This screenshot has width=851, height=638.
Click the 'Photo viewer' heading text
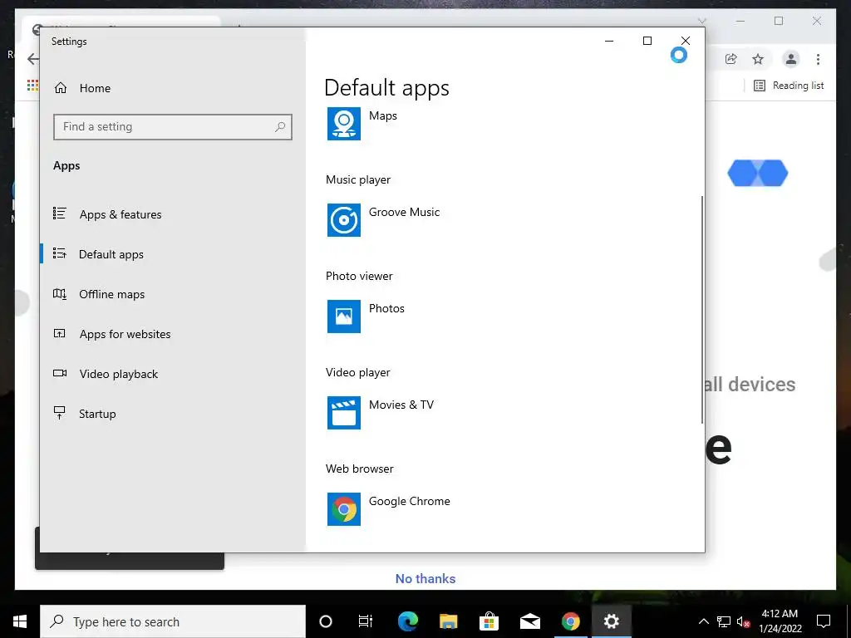(359, 276)
